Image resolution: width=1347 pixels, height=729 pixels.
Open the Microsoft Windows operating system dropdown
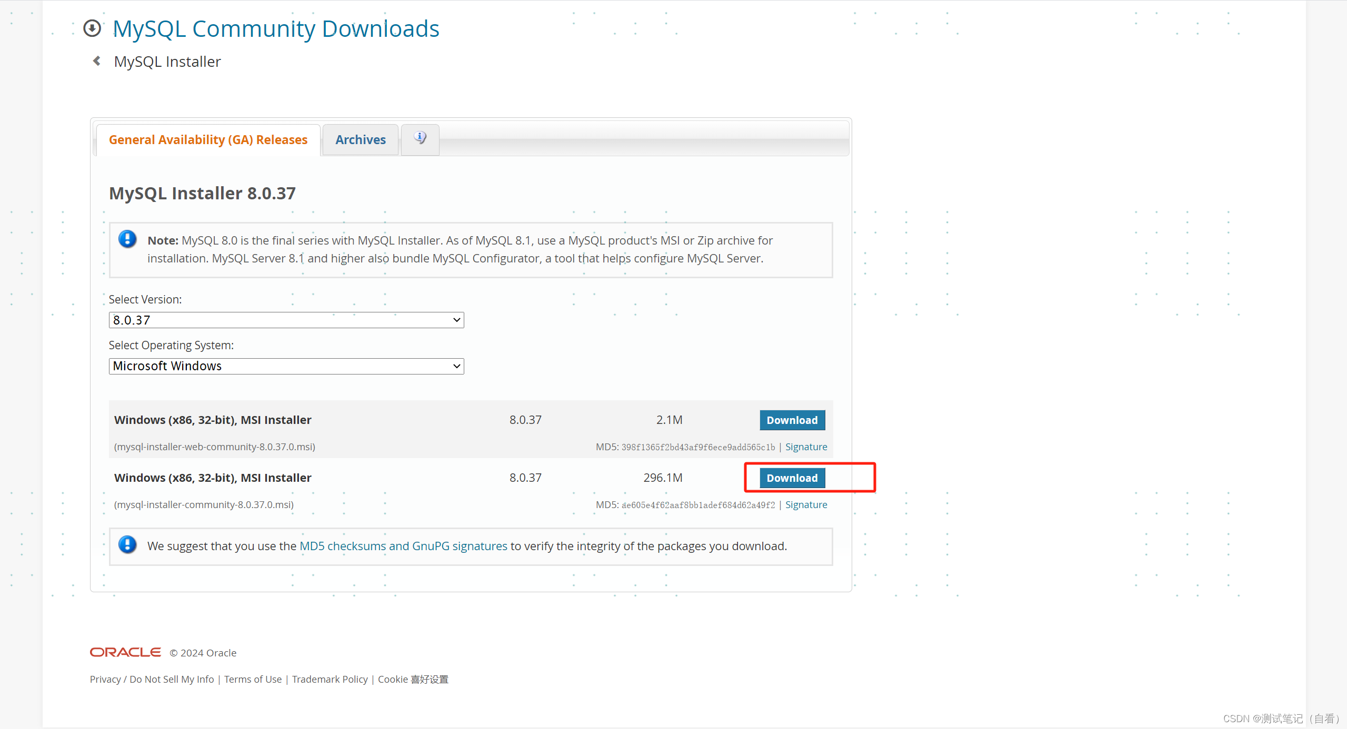286,366
